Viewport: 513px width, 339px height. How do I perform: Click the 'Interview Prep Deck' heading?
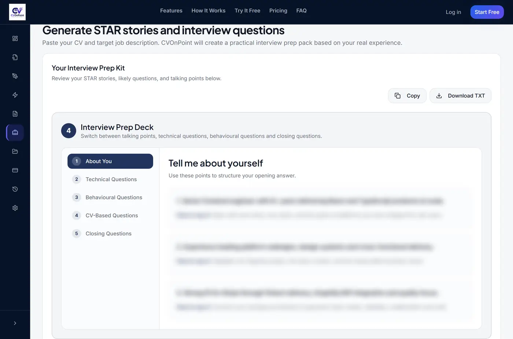point(117,127)
